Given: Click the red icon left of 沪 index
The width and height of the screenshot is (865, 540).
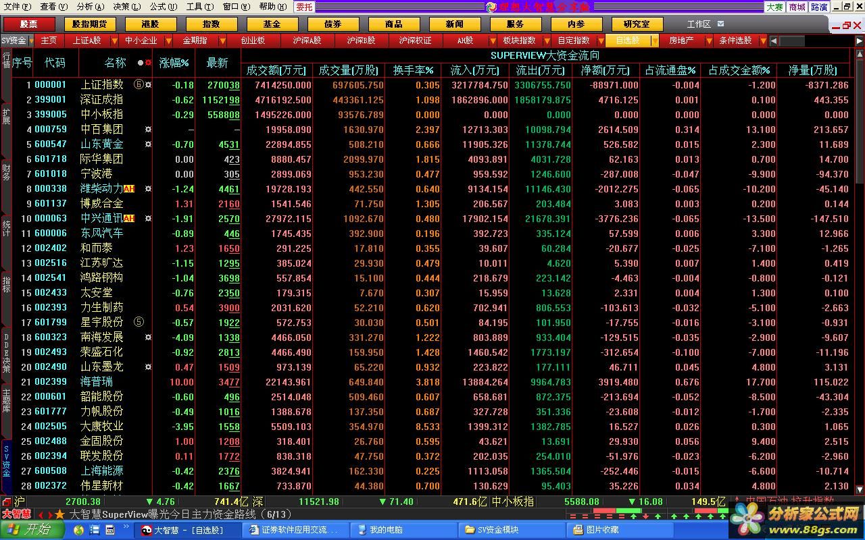Looking at the screenshot, I should click(x=7, y=502).
